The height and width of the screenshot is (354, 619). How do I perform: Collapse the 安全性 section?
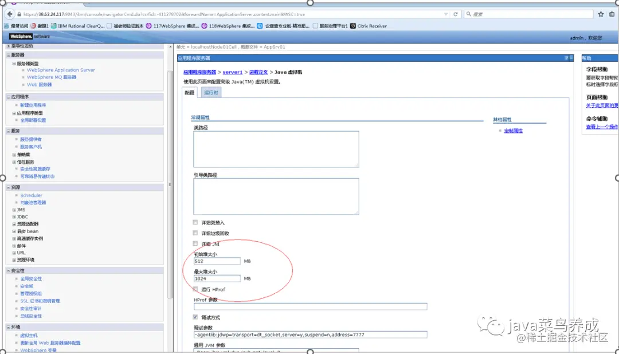8,271
